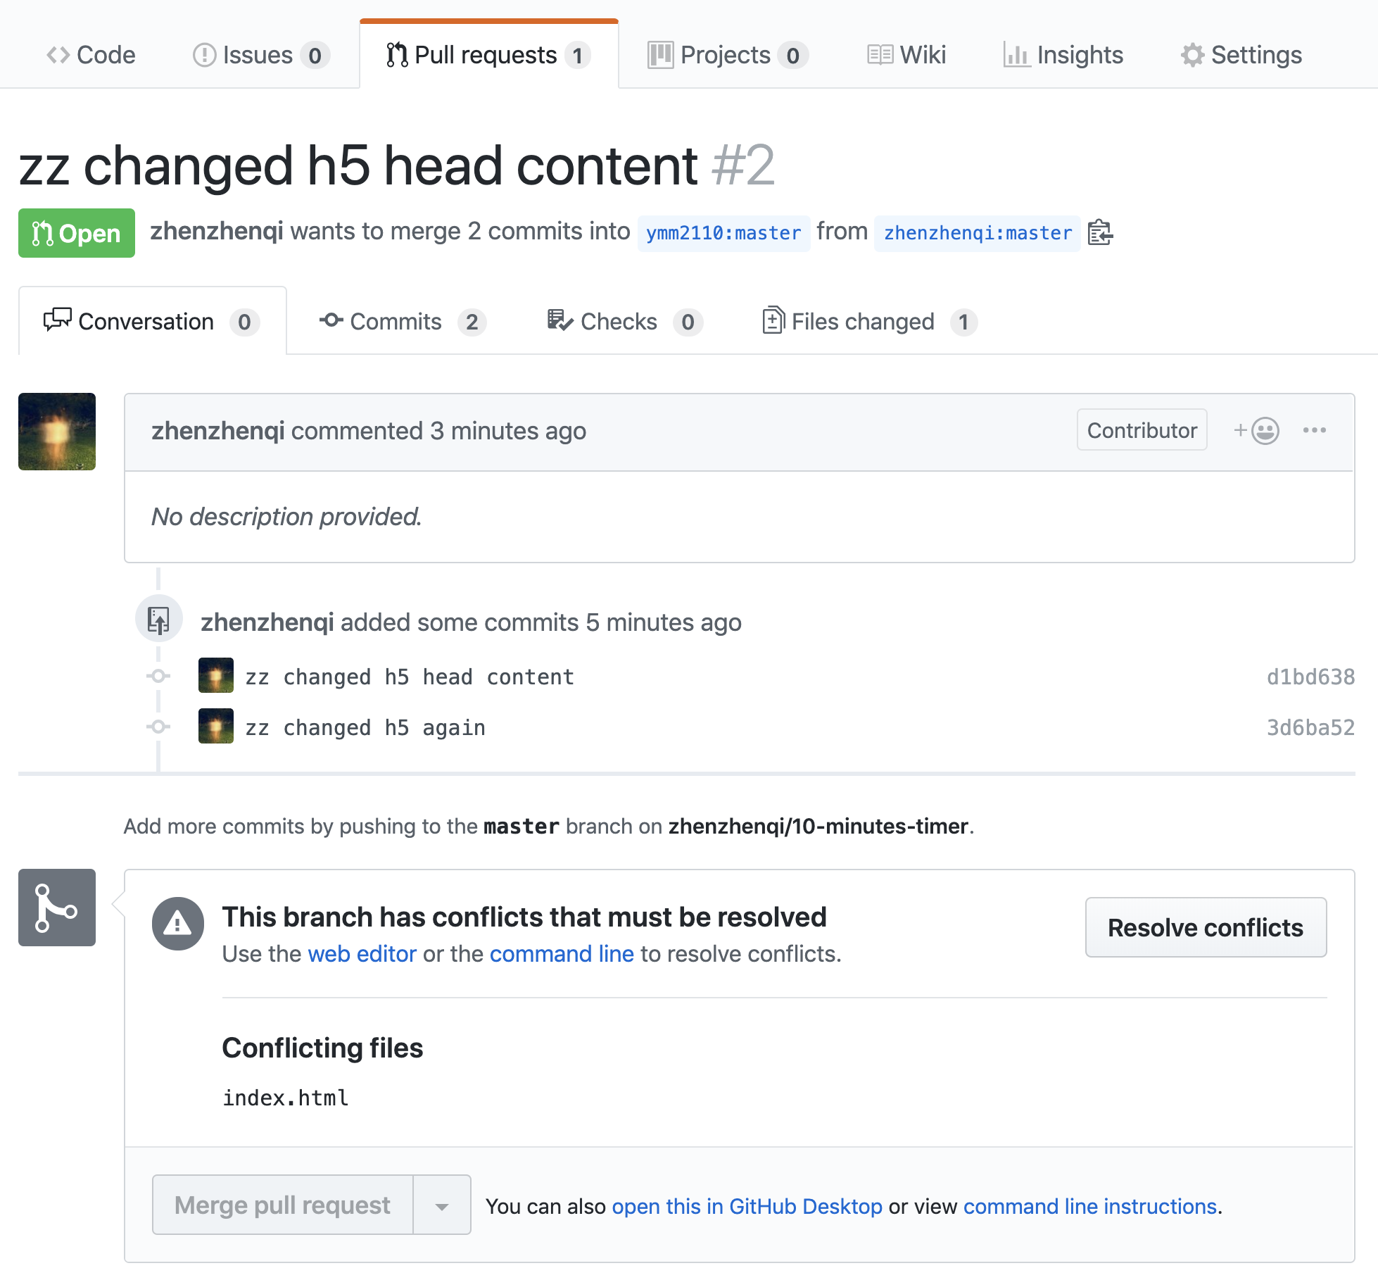Open commit hash d1bd638
Viewport: 1378px width, 1280px height.
tap(1310, 677)
